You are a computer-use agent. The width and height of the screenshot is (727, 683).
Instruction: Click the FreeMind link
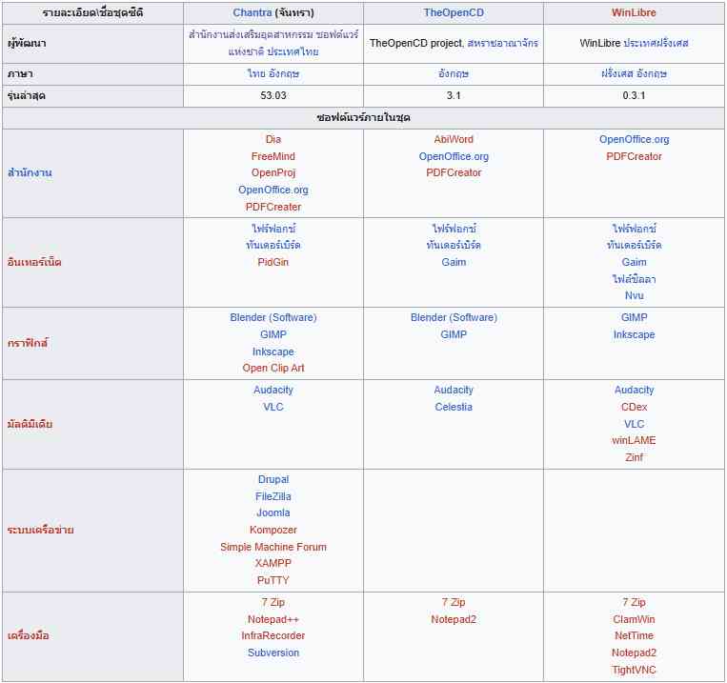tap(273, 156)
